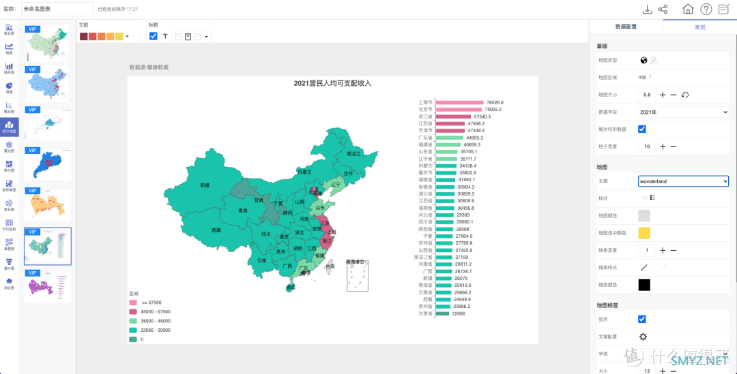This screenshot has height=374, width=737.
Task: Pick the dark red theme color swatch
Action: click(x=84, y=37)
